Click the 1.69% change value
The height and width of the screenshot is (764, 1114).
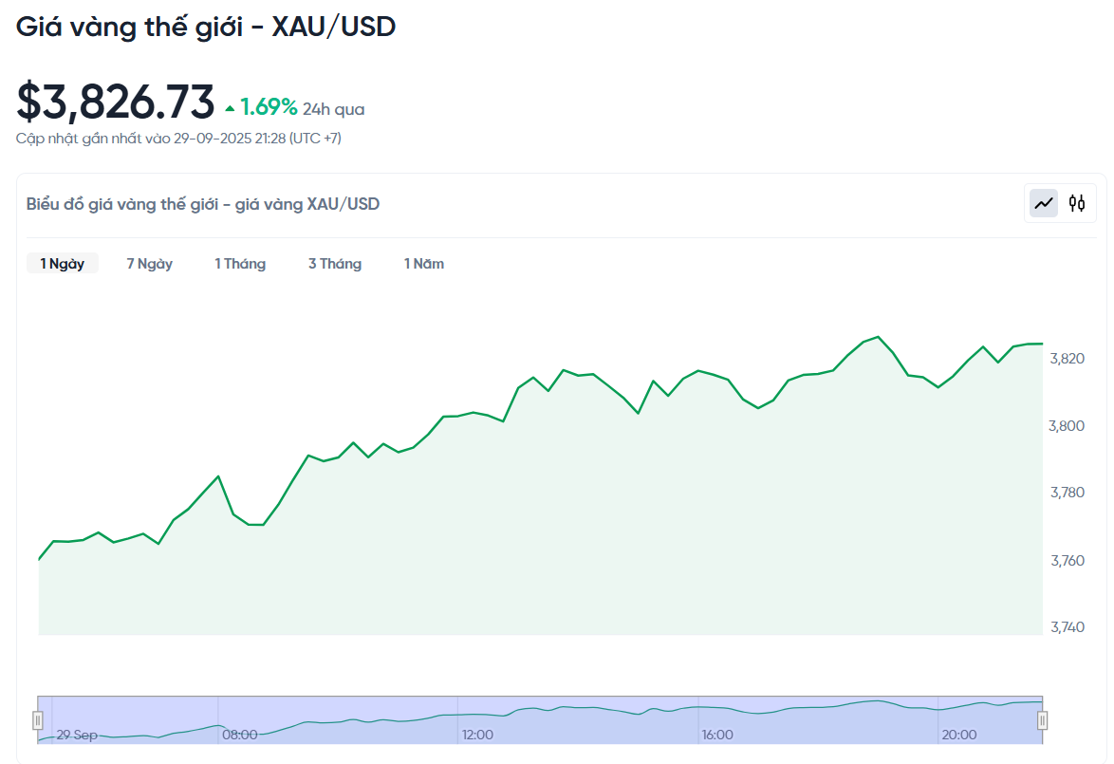(x=269, y=107)
